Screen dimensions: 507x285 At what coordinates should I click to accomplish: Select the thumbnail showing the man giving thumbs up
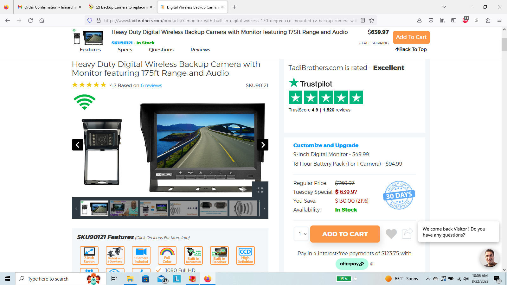(x=124, y=208)
